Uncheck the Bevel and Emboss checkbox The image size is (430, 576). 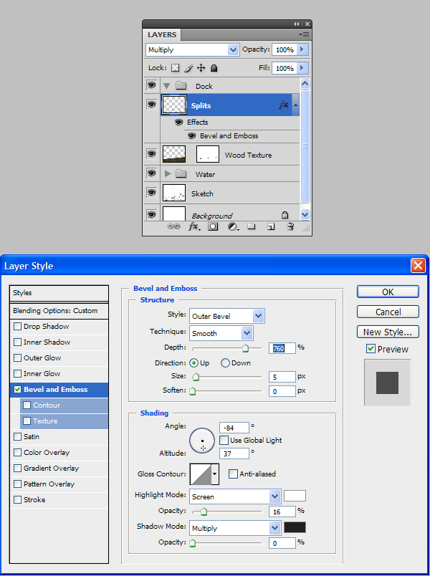point(17,390)
